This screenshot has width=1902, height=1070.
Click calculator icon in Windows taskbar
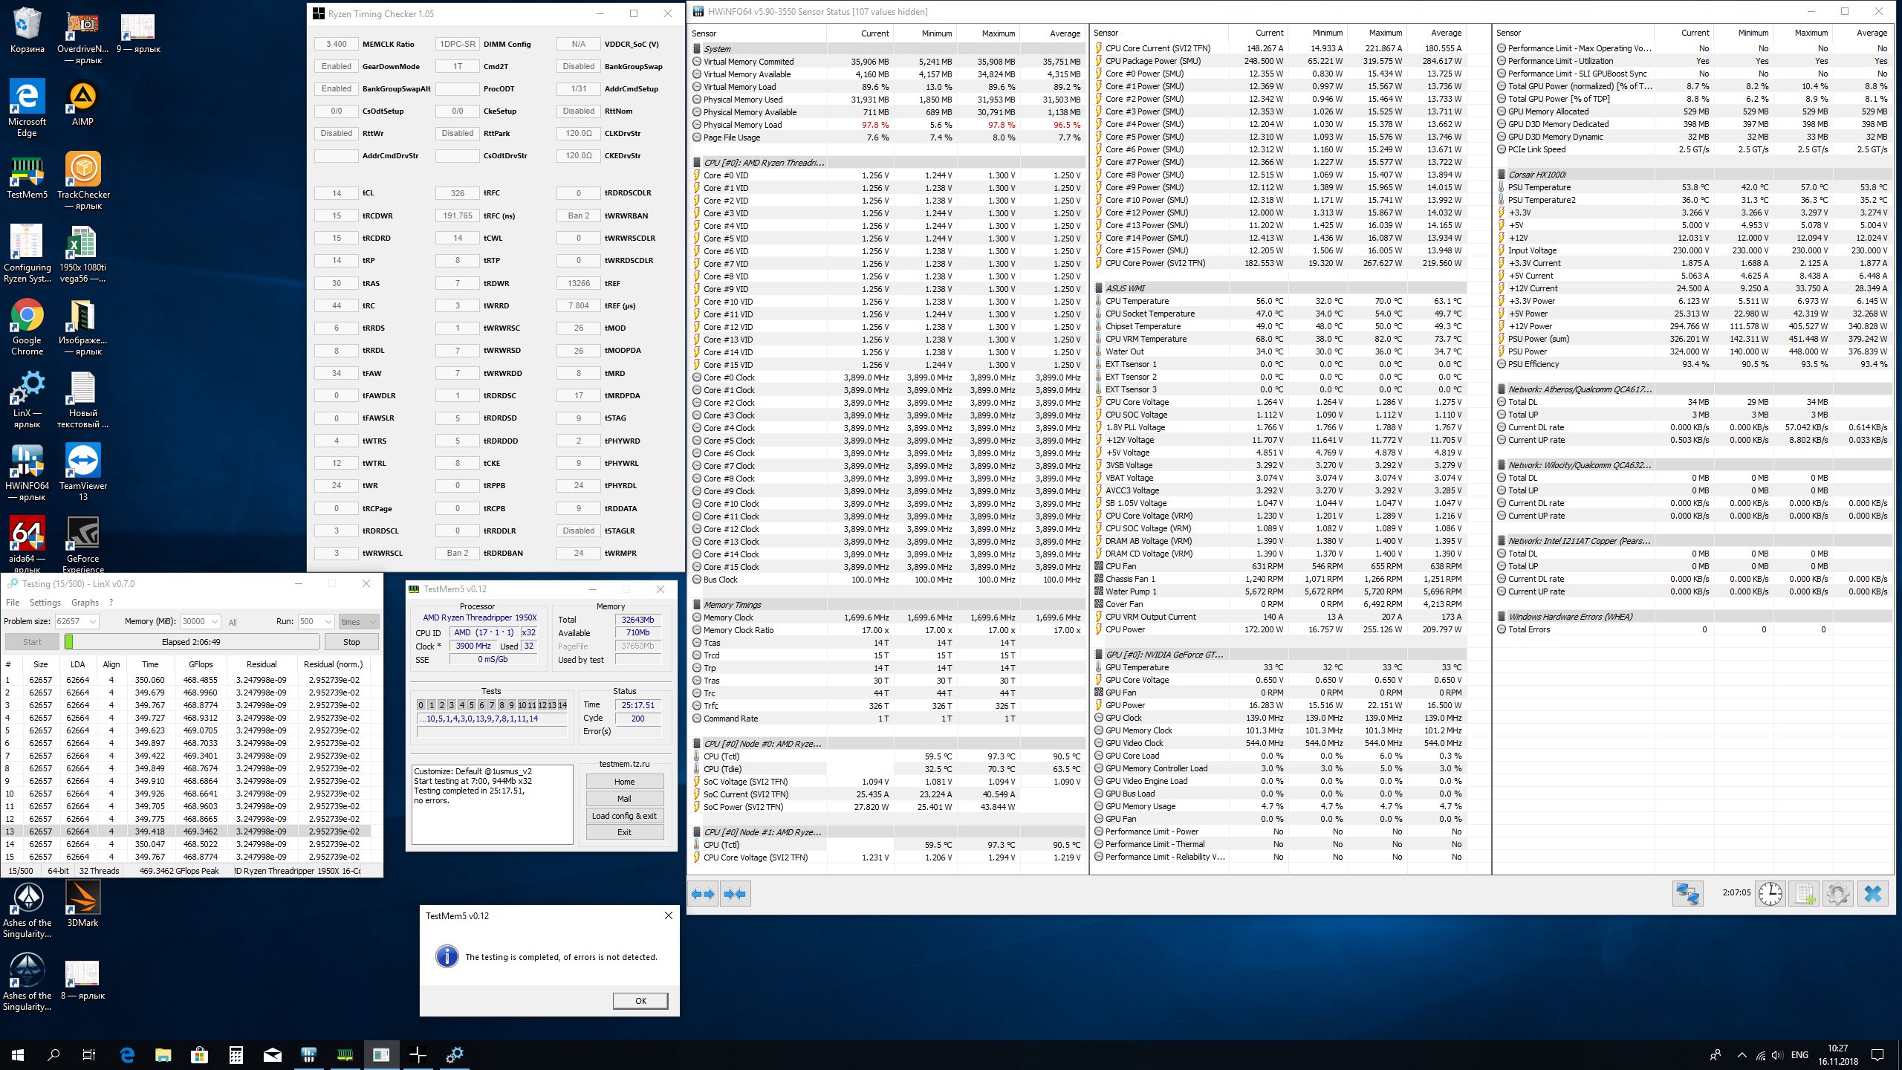[x=236, y=1054]
